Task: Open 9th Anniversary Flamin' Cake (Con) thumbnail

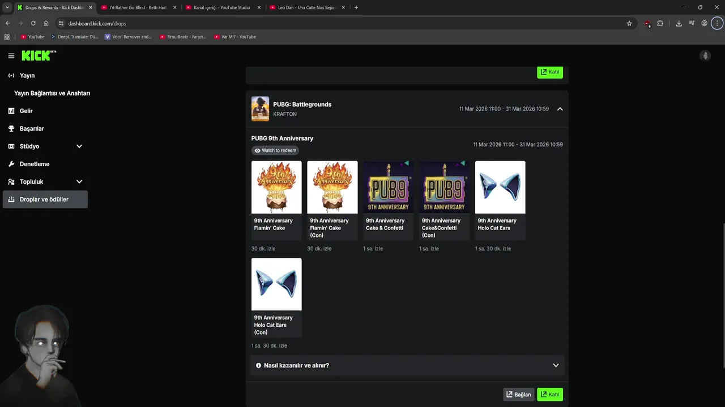Action: 332,187
